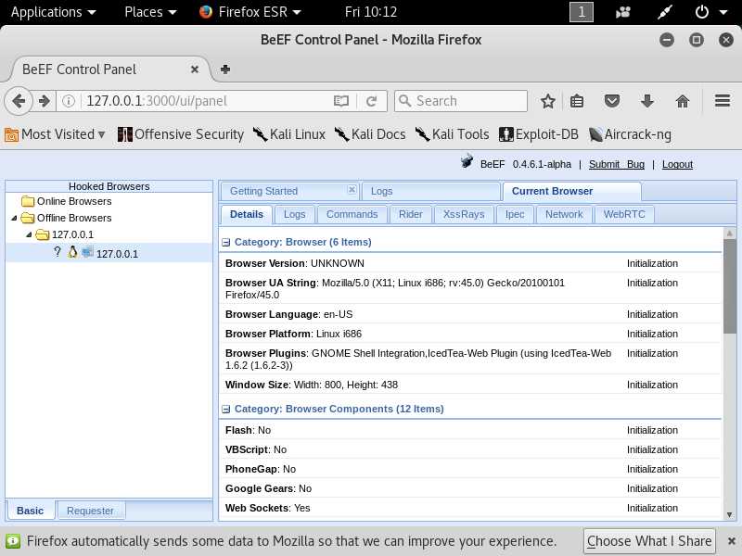Toggle reader view icon in address bar
The width and height of the screenshot is (742, 556).
[340, 101]
